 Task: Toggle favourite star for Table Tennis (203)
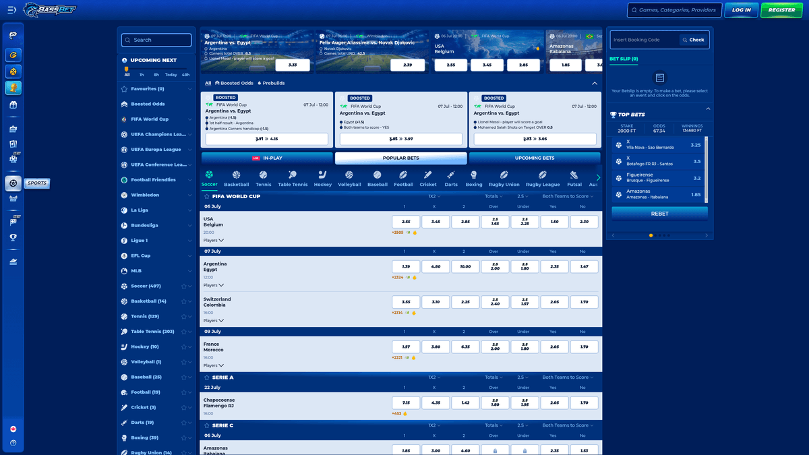point(183,332)
